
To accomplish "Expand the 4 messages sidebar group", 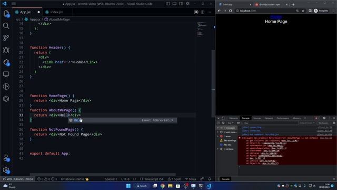I will (x=227, y=128).
